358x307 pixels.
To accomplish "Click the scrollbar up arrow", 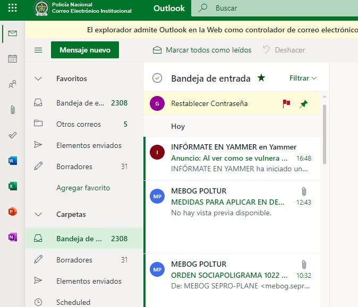I will 325,97.
